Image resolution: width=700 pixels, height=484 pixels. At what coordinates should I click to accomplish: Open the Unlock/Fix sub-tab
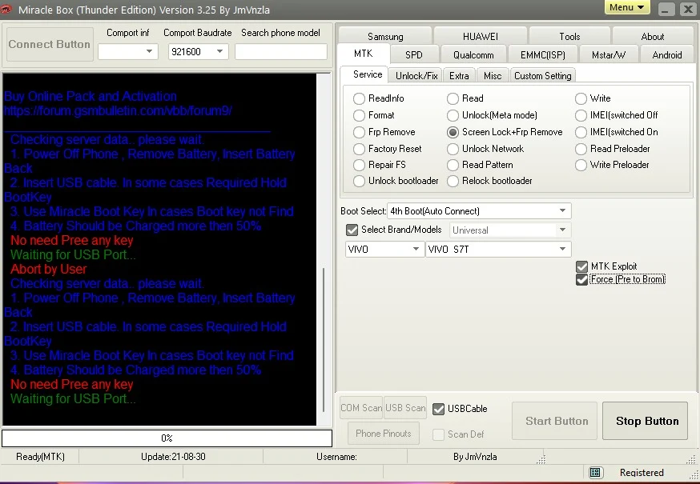[416, 75]
